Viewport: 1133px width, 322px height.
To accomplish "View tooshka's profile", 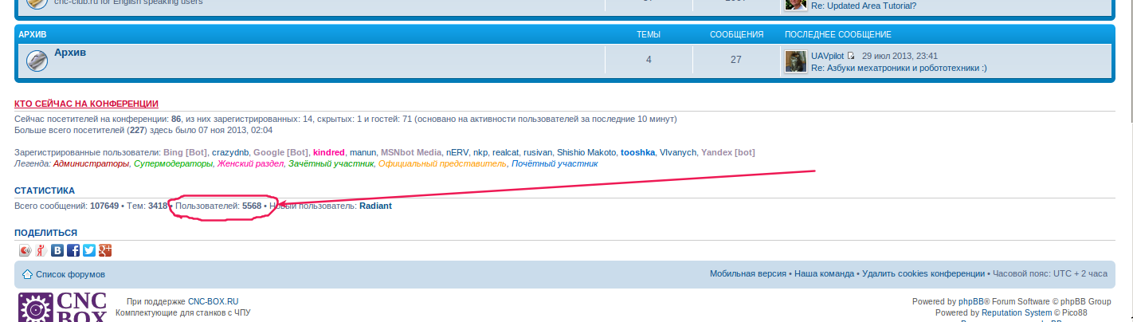I will pyautogui.click(x=638, y=152).
